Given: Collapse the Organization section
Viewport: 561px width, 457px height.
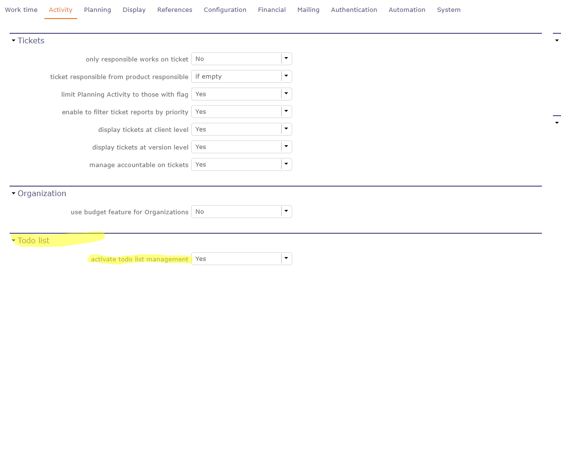Looking at the screenshot, I should pos(14,194).
